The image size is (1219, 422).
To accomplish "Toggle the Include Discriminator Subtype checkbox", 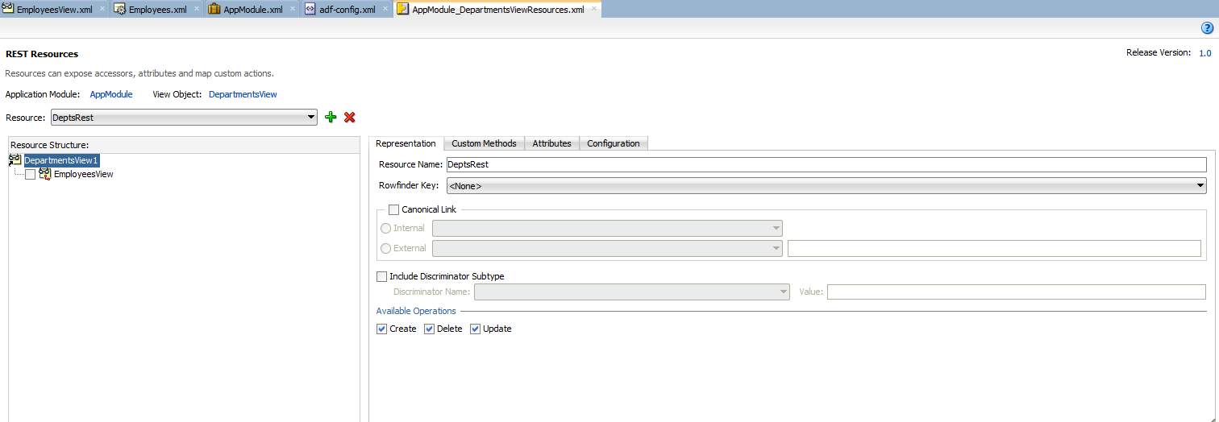I will (382, 276).
